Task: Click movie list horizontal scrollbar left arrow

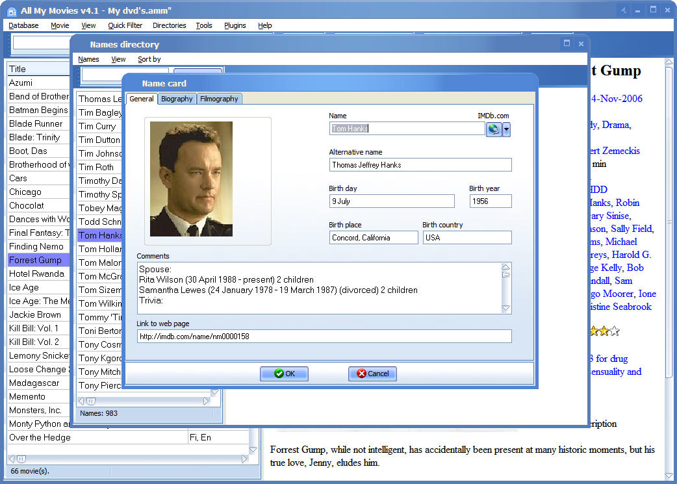Action: [x=12, y=459]
